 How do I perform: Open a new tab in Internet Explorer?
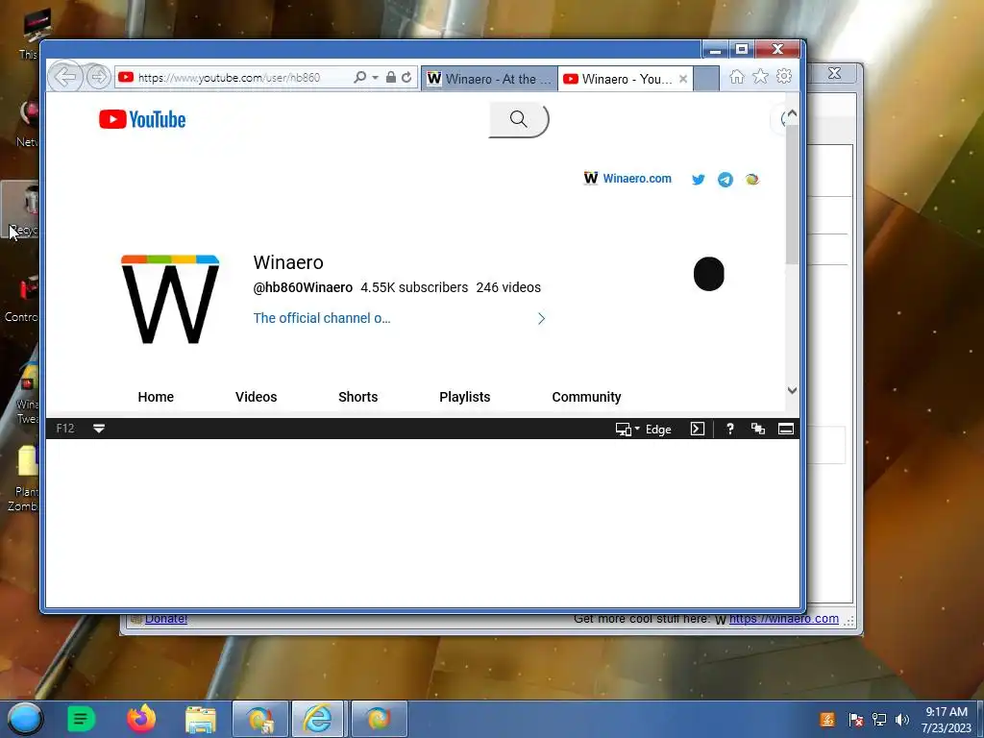(x=706, y=79)
